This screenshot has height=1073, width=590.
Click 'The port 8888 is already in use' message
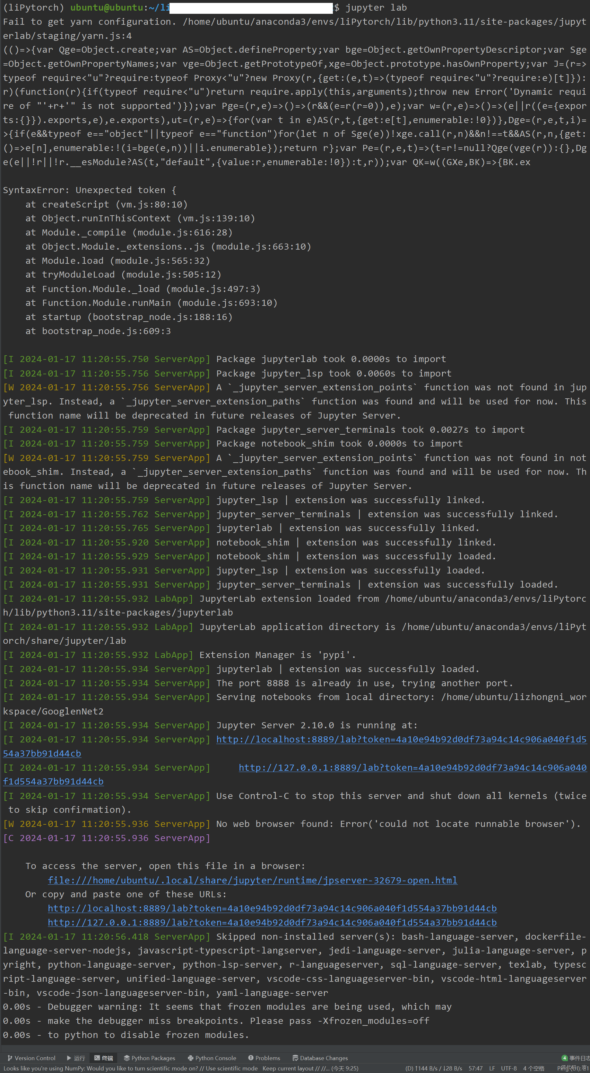[x=364, y=683]
